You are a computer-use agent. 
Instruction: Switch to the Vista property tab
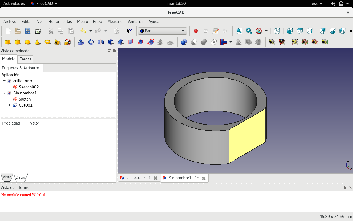(7, 177)
